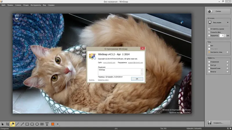The height and width of the screenshot is (130, 232).
Task: Toggle Очищать фон checkbox
Action: click(209, 32)
